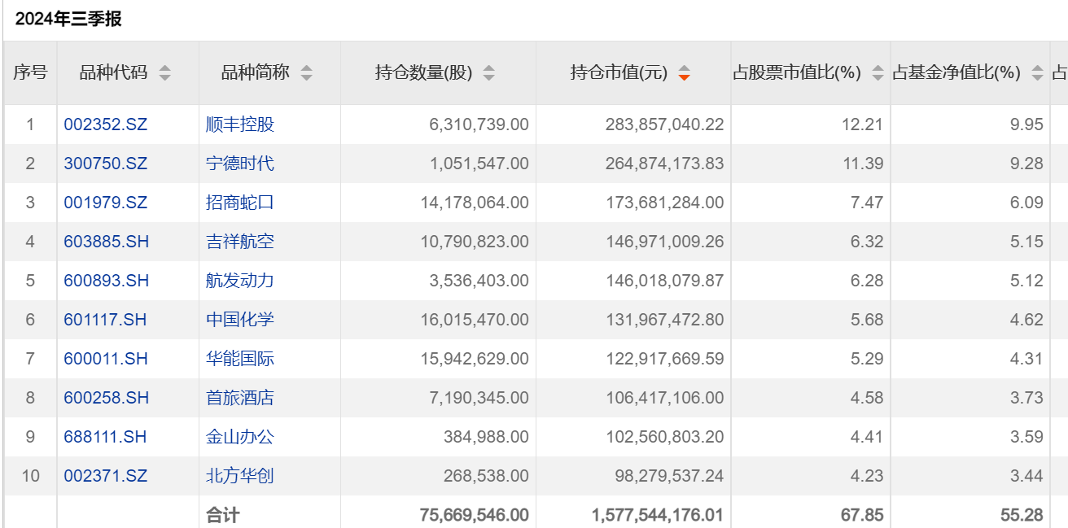
Task: Open 首旅酒店 stock name link
Action: pyautogui.click(x=240, y=398)
